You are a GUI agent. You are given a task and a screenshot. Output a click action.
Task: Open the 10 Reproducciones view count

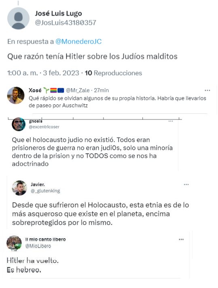tap(113, 73)
